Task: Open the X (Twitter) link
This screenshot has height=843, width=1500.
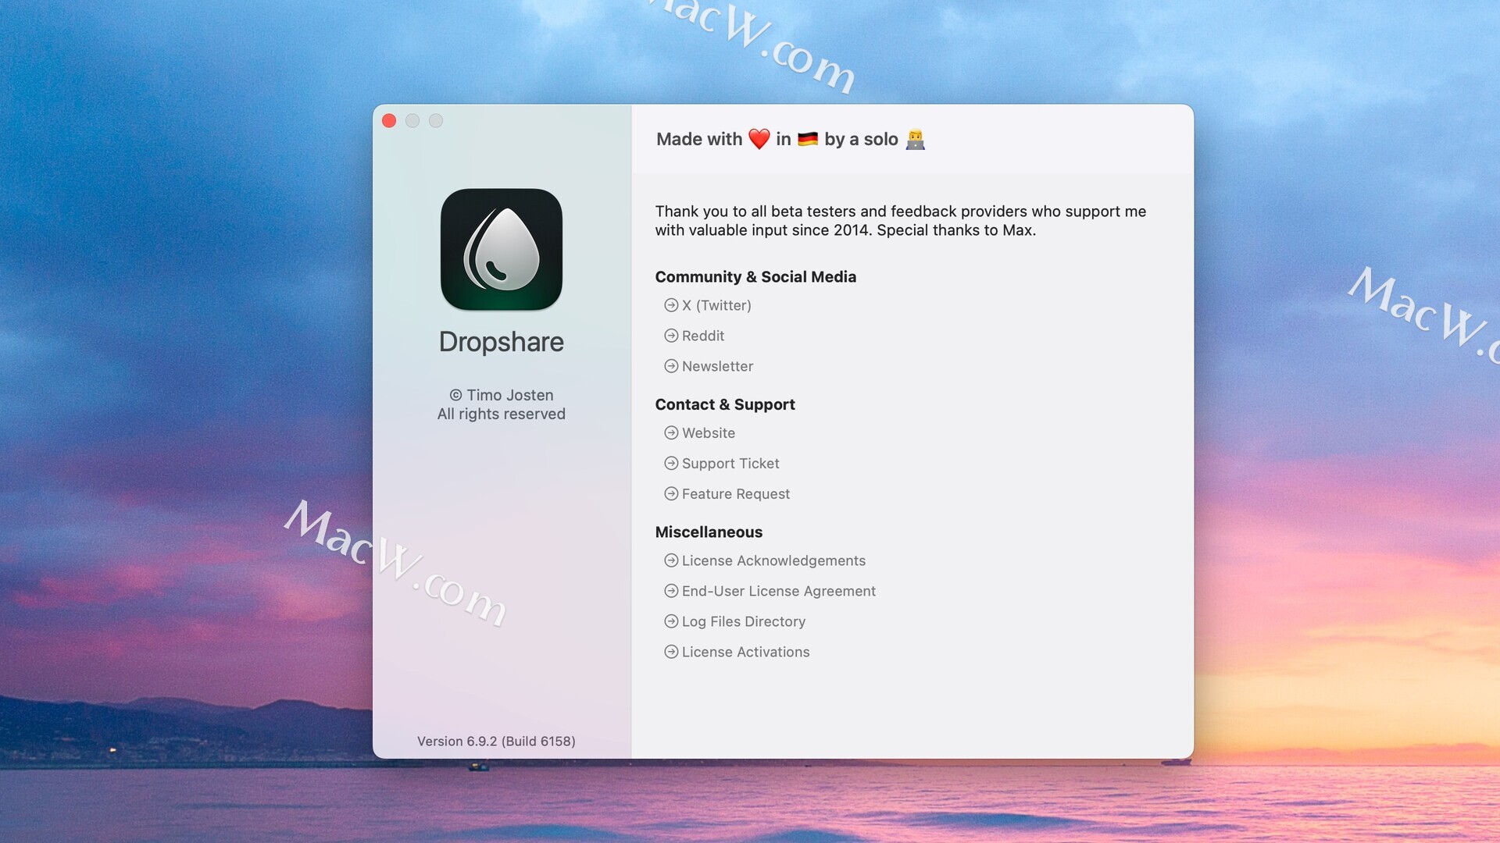Action: pyautogui.click(x=716, y=305)
